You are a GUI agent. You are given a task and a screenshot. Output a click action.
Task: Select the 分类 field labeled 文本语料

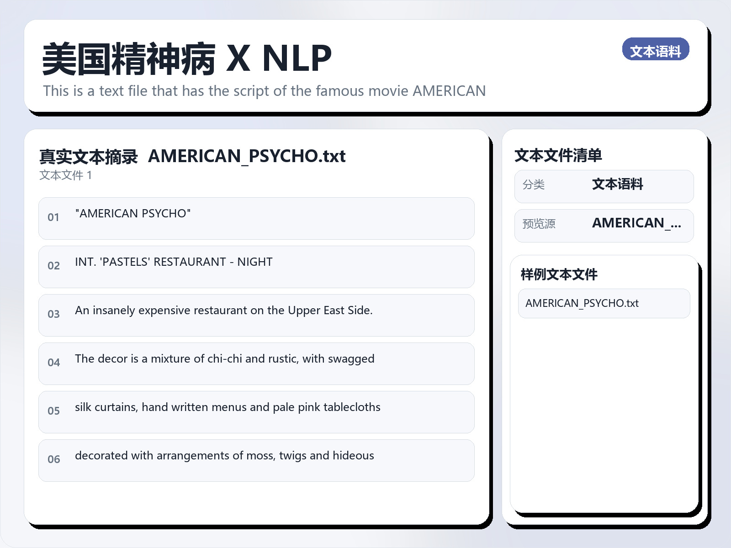pyautogui.click(x=604, y=186)
